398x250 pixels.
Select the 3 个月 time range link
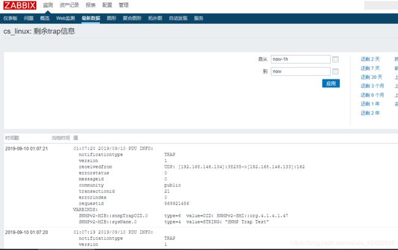coord(372,86)
